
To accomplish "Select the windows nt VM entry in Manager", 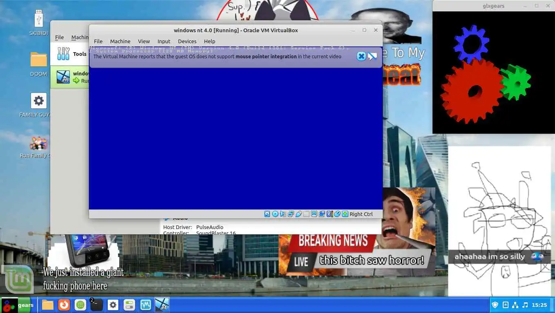I will (70, 77).
